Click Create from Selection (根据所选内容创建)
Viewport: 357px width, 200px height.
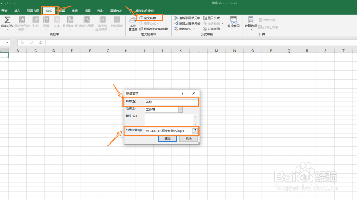pyautogui.click(x=154, y=29)
